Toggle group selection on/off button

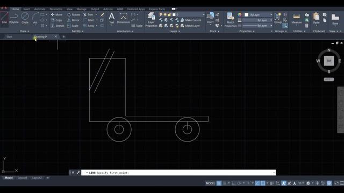coord(285,26)
